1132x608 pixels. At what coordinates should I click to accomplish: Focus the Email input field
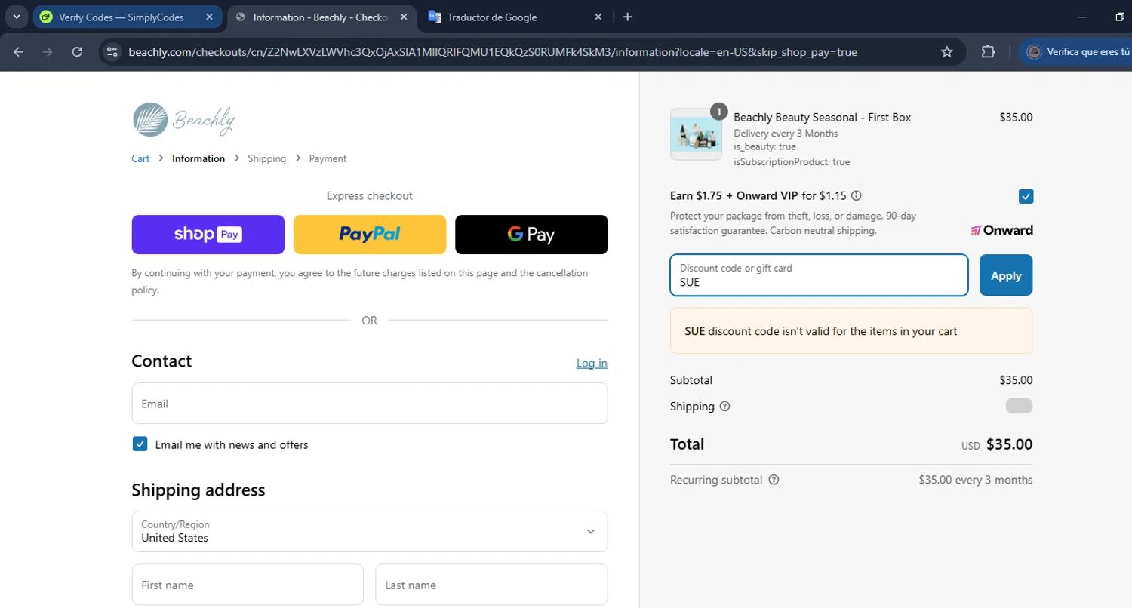370,404
